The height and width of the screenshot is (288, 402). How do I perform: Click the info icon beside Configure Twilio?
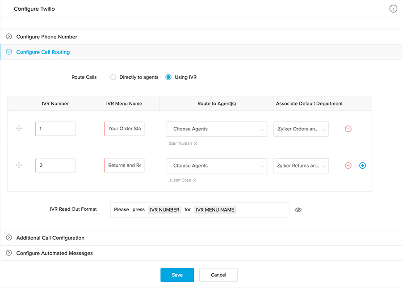tap(393, 9)
